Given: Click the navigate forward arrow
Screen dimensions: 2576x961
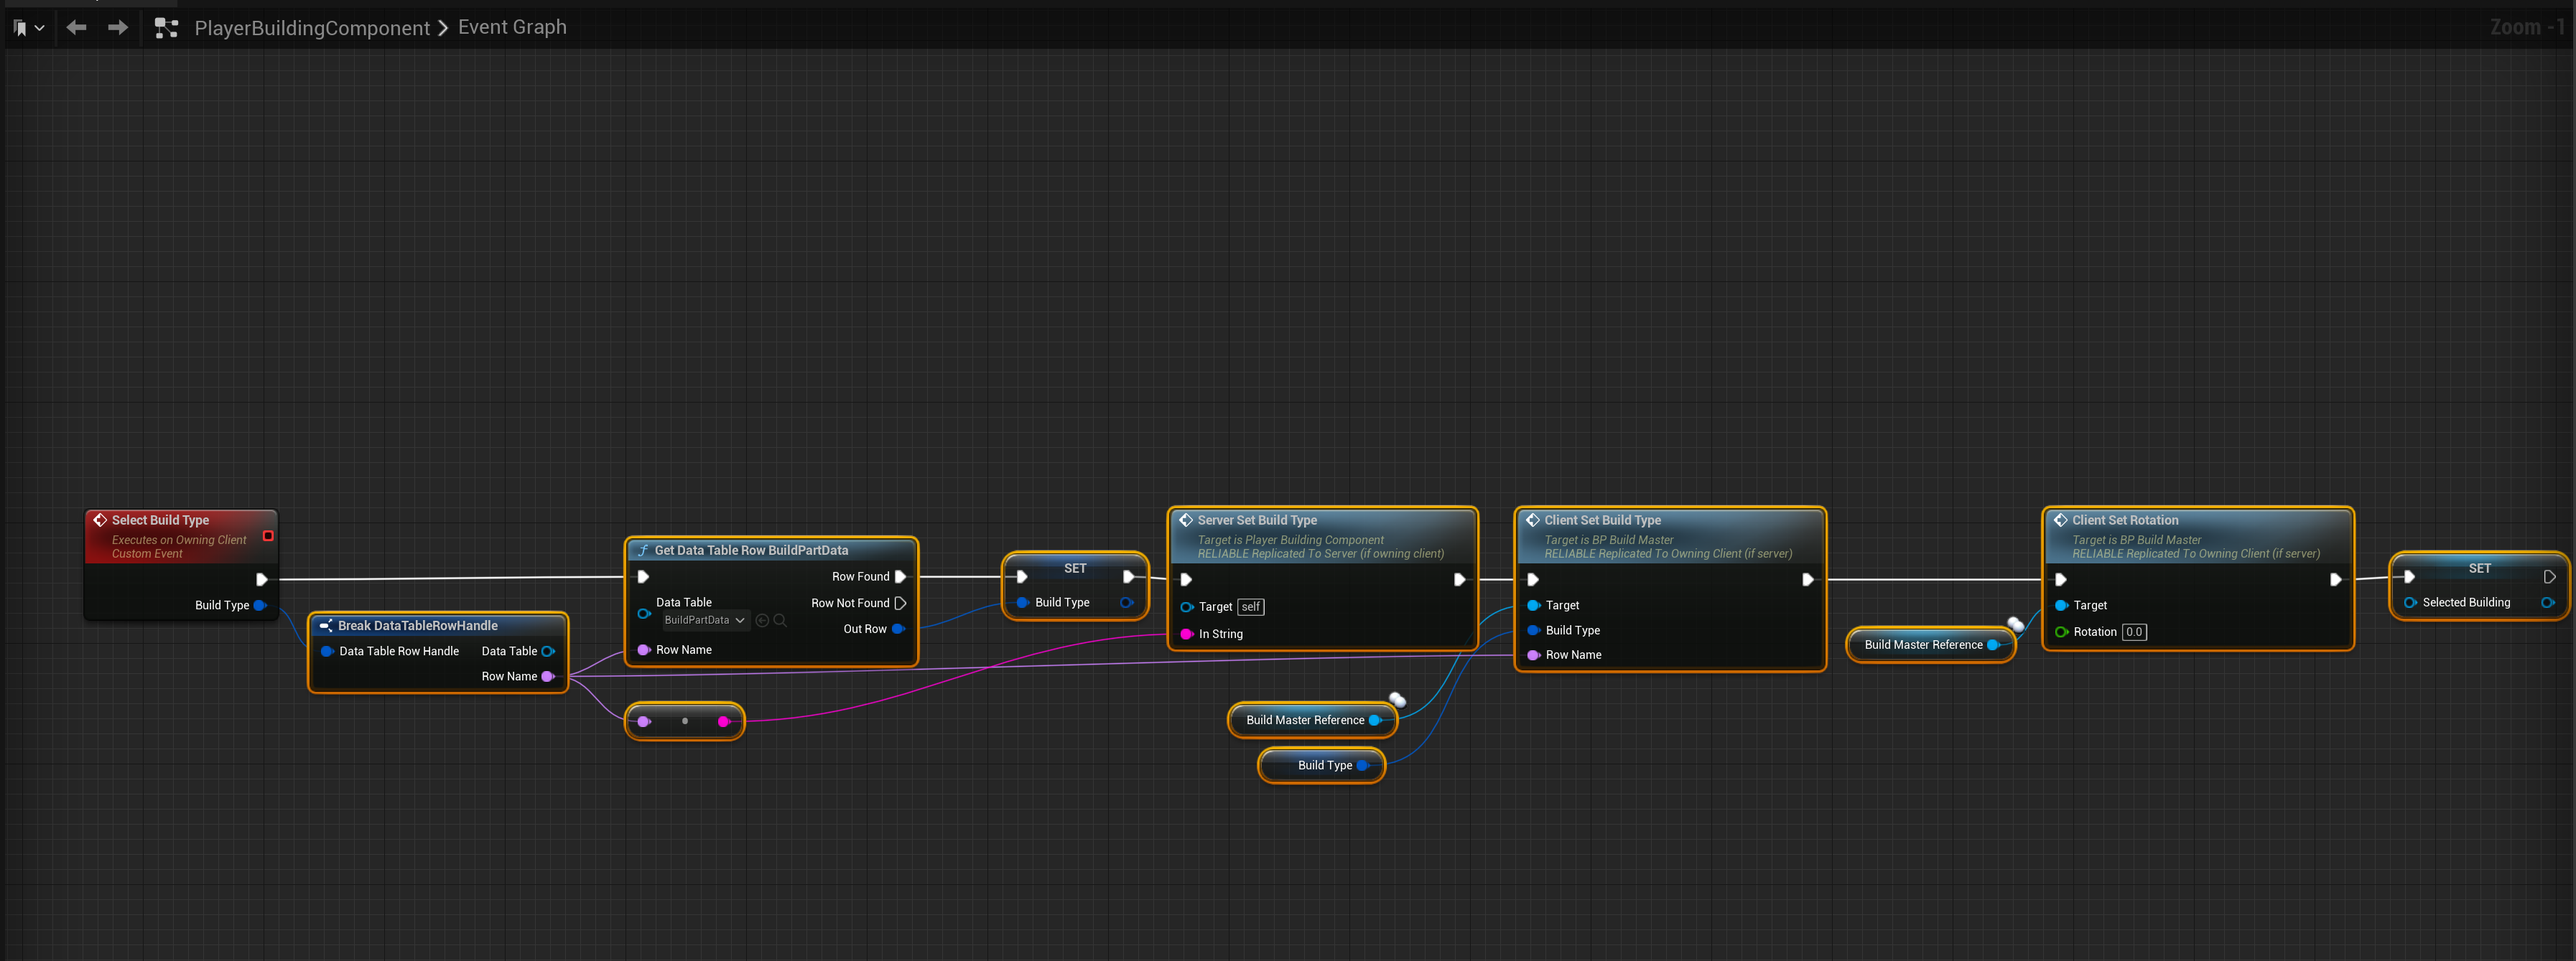Looking at the screenshot, I should (118, 27).
